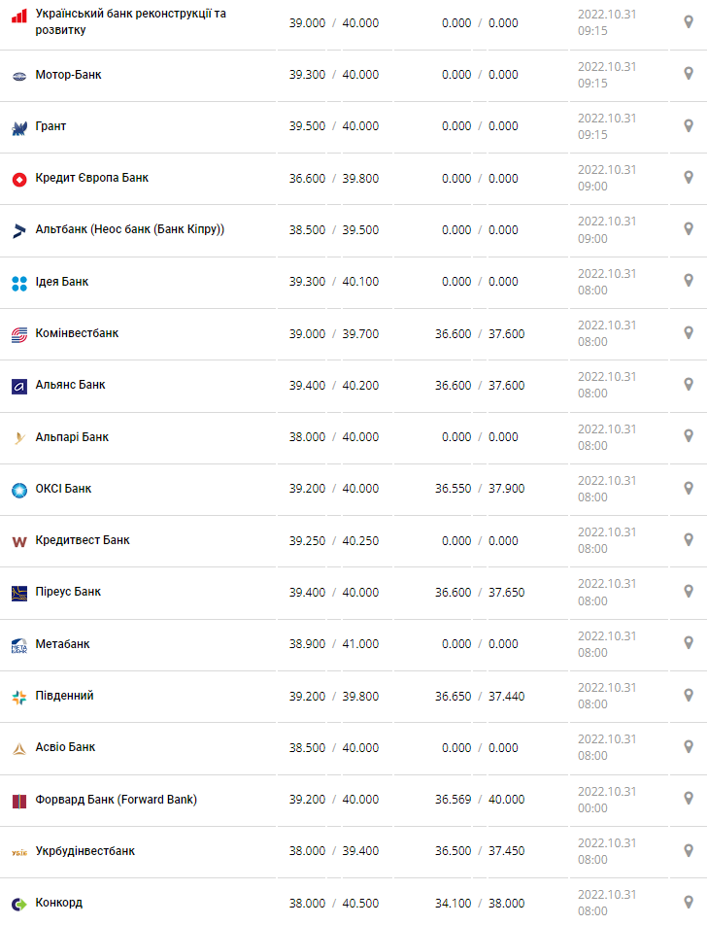This screenshot has height=925, width=707.
Task: Open location marker for Грант bank
Action: (x=689, y=125)
